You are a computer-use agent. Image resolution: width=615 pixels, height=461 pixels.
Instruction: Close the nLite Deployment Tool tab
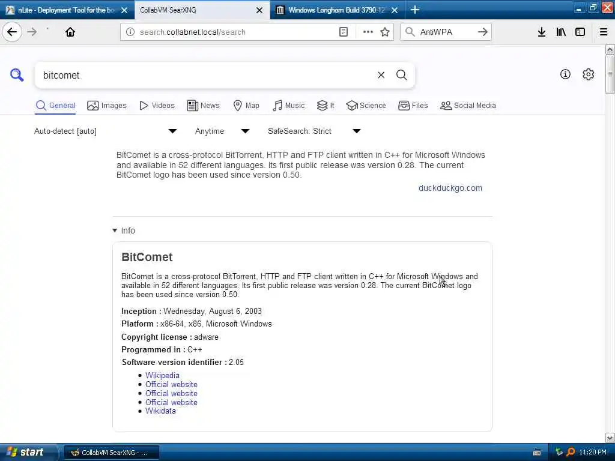pyautogui.click(x=124, y=10)
